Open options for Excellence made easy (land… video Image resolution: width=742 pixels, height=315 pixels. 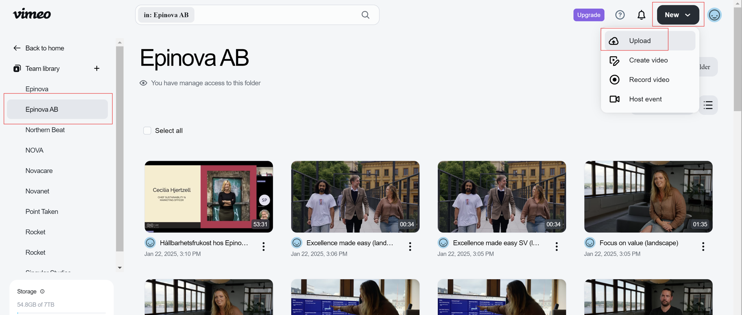point(410,247)
